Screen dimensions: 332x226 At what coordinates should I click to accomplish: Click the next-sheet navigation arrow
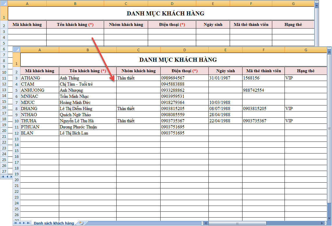24,223
